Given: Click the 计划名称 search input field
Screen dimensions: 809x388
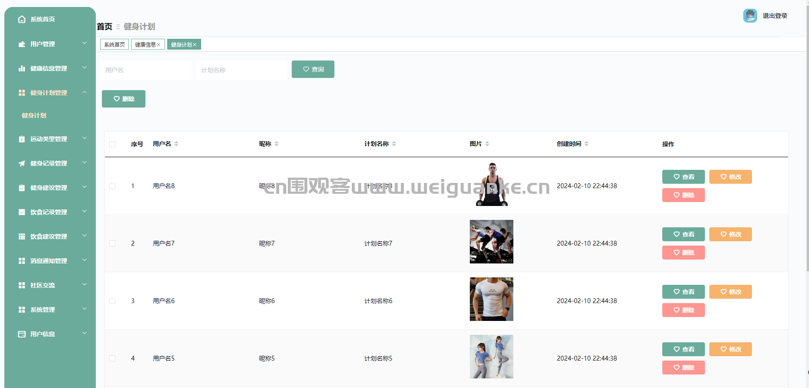Looking at the screenshot, I should tap(241, 70).
